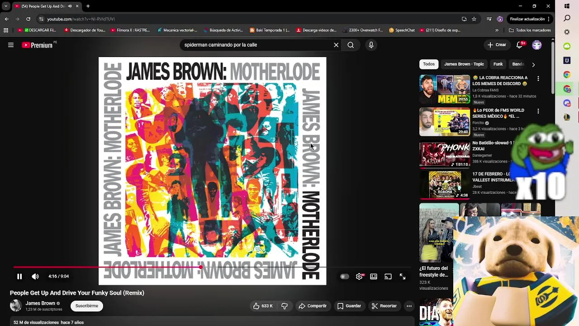This screenshot has width=579, height=326.
Task: Expand hidden bookmarks chevron
Action: pyautogui.click(x=497, y=30)
